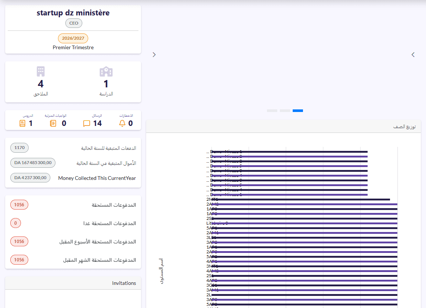Image resolution: width=426 pixels, height=308 pixels.
Task: Click the school icon above الدراسة
Action: (x=106, y=72)
